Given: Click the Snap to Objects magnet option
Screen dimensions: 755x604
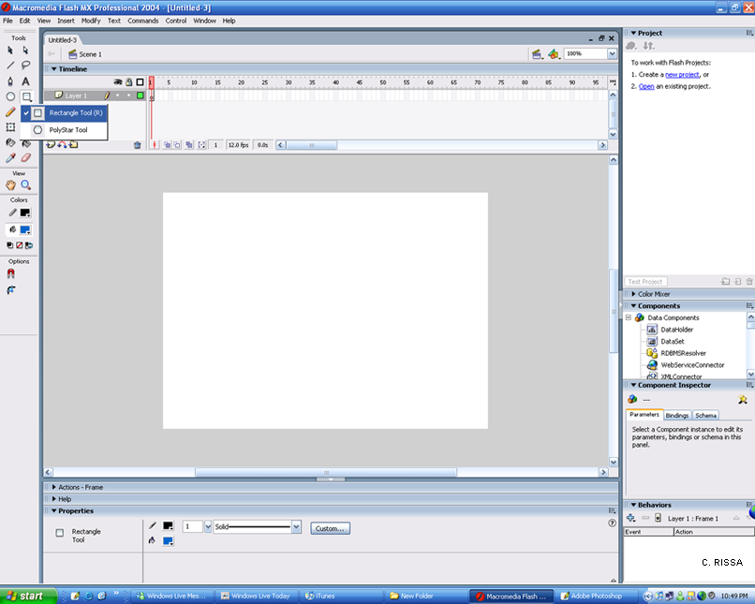Looking at the screenshot, I should (x=10, y=273).
